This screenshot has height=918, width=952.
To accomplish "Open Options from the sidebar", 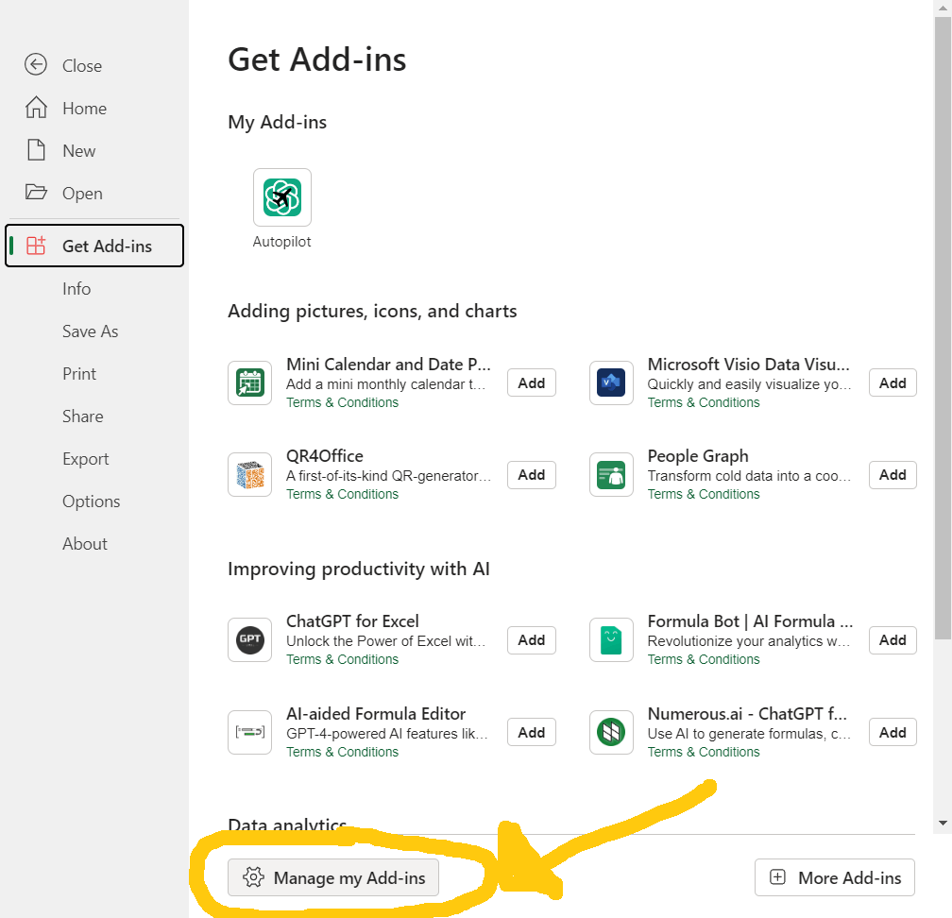I will click(91, 501).
